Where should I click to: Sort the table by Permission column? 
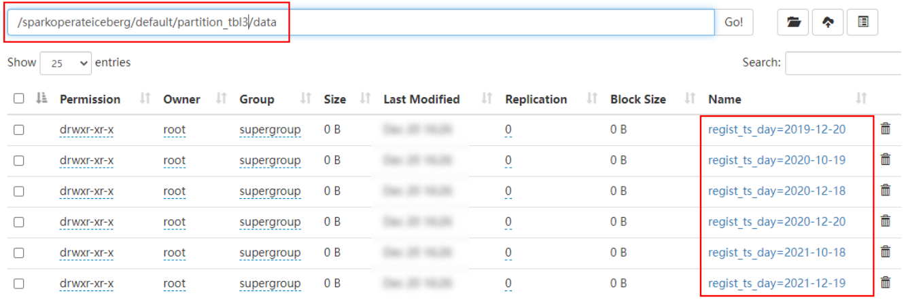90,99
